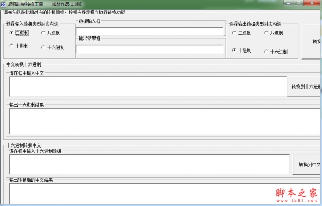Click the 转换到十六进制 button
The image size is (322, 206).
304,86
